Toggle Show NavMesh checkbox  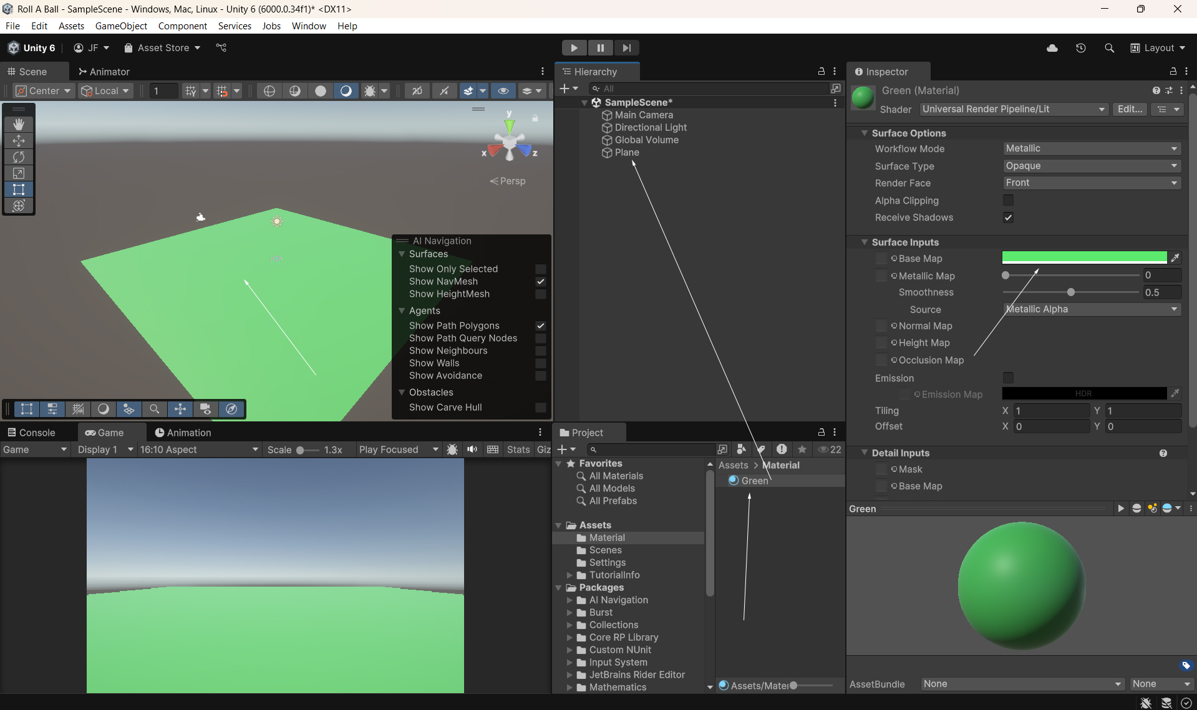pos(541,282)
